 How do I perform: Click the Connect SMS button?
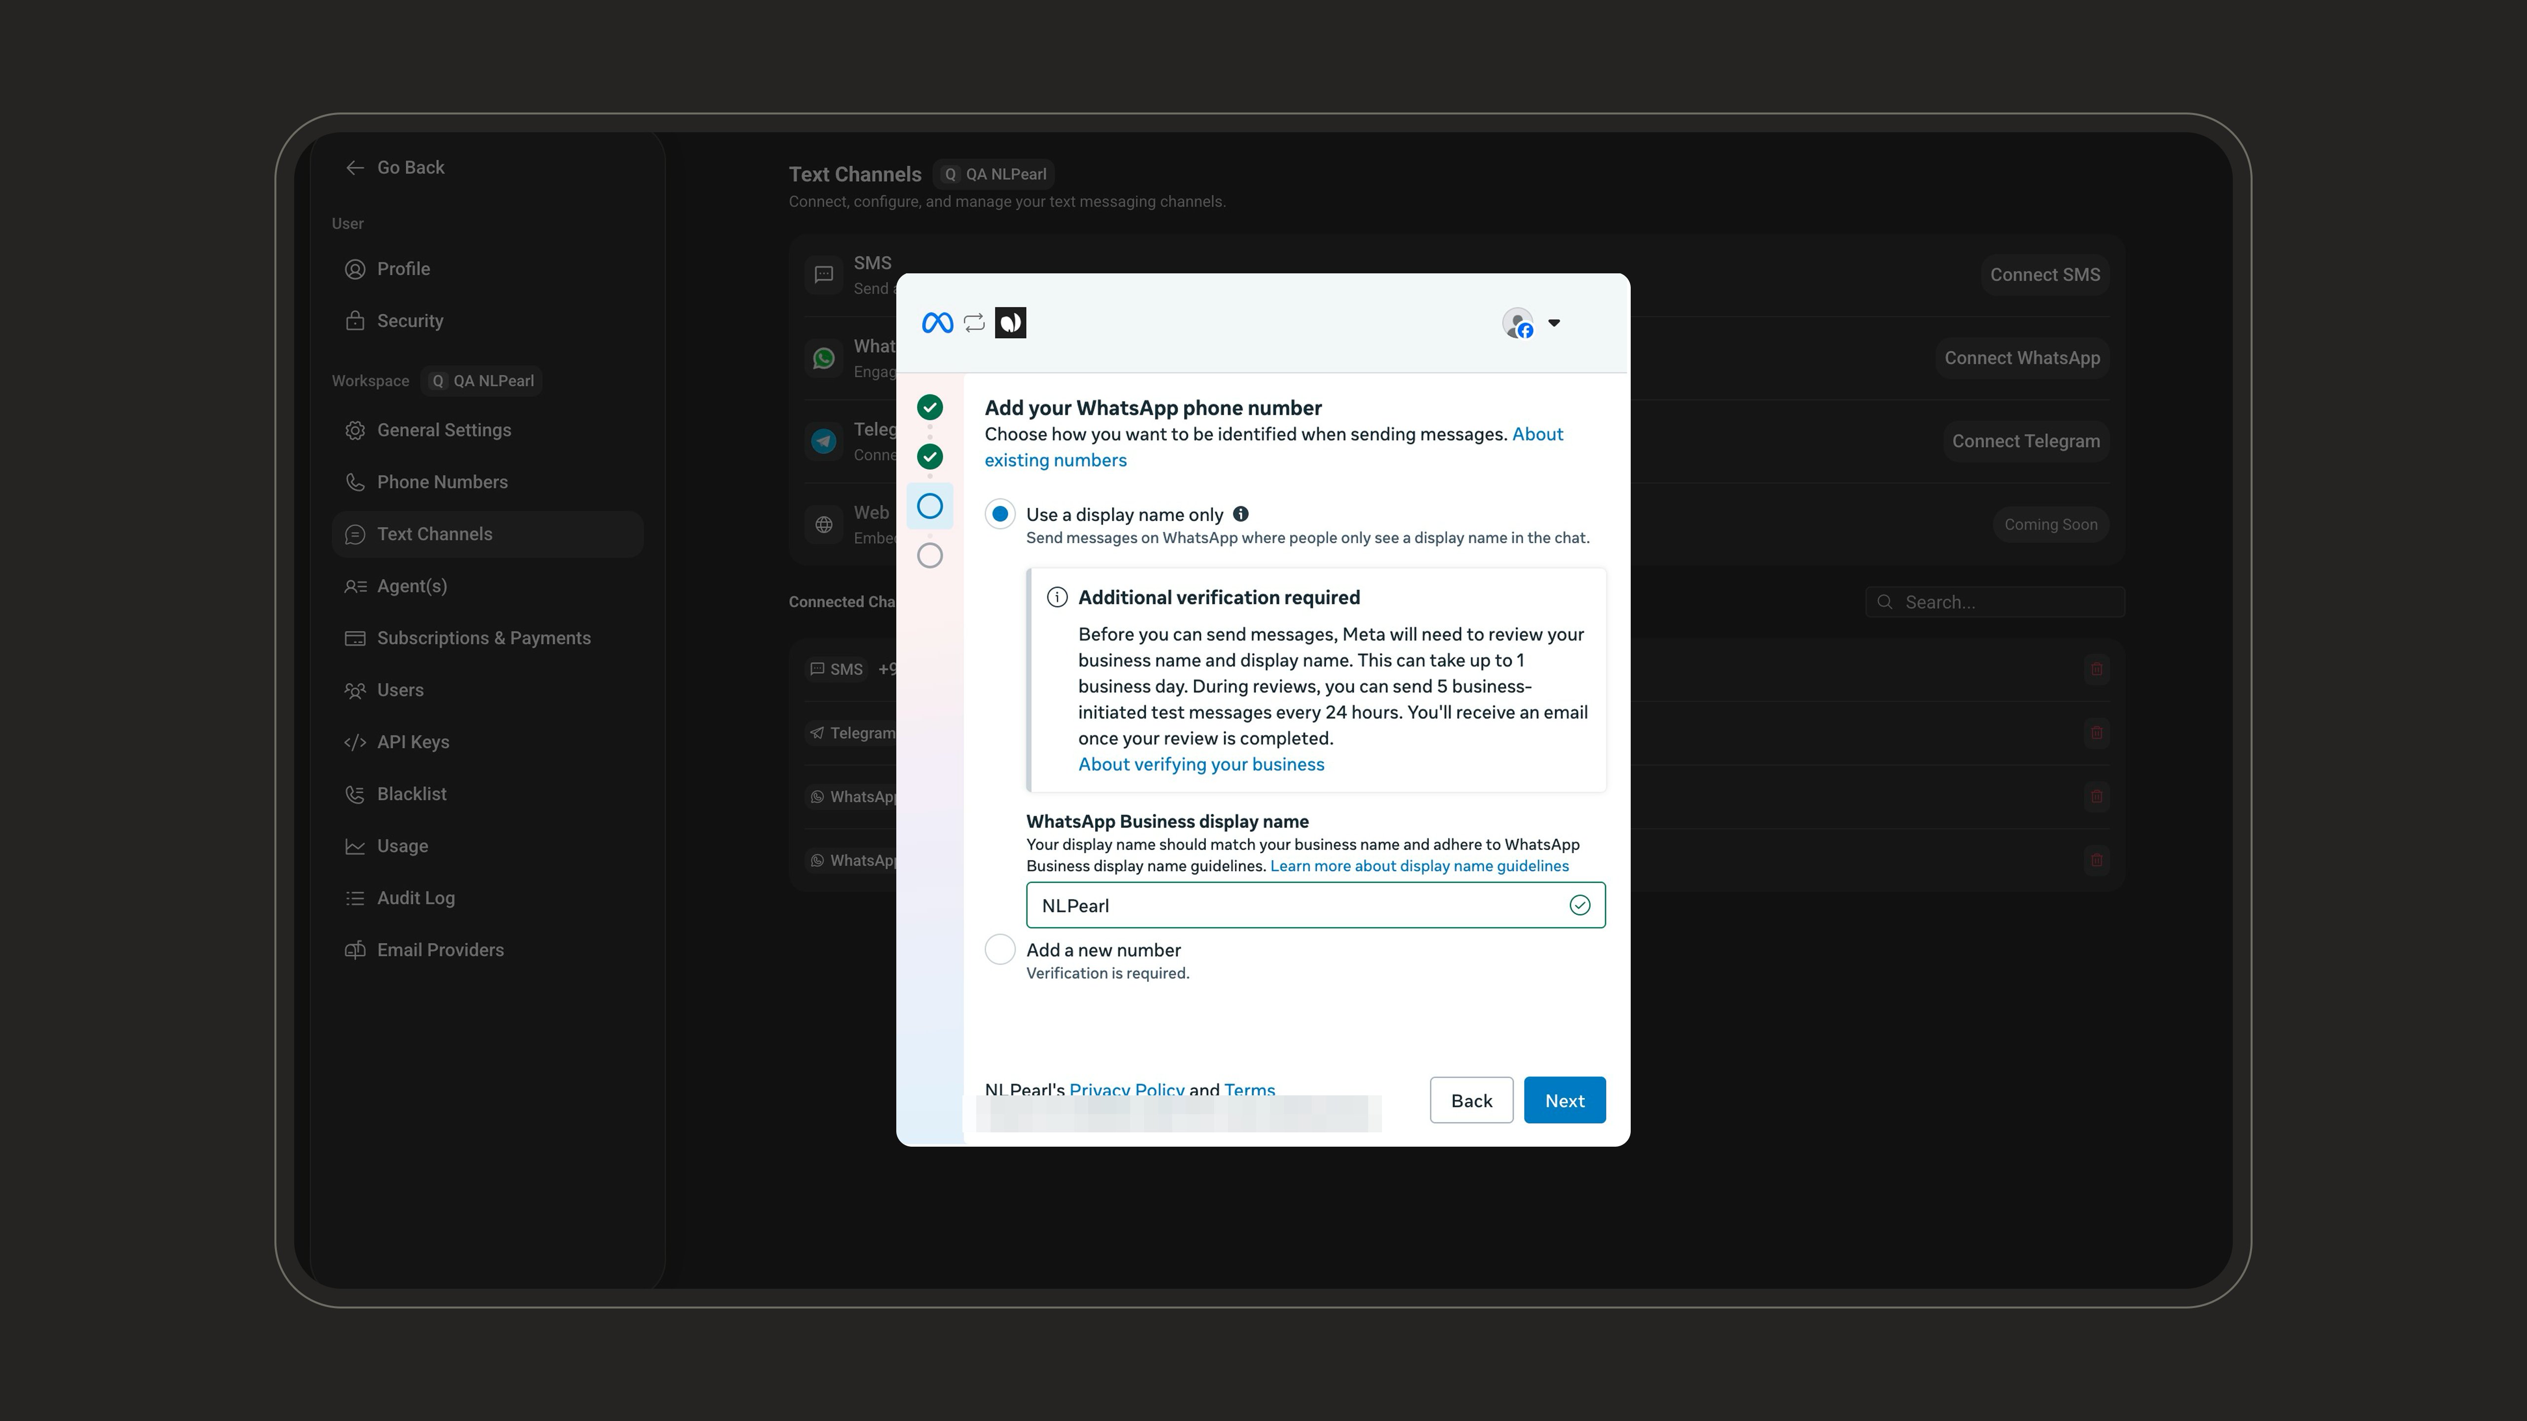[x=2044, y=275]
